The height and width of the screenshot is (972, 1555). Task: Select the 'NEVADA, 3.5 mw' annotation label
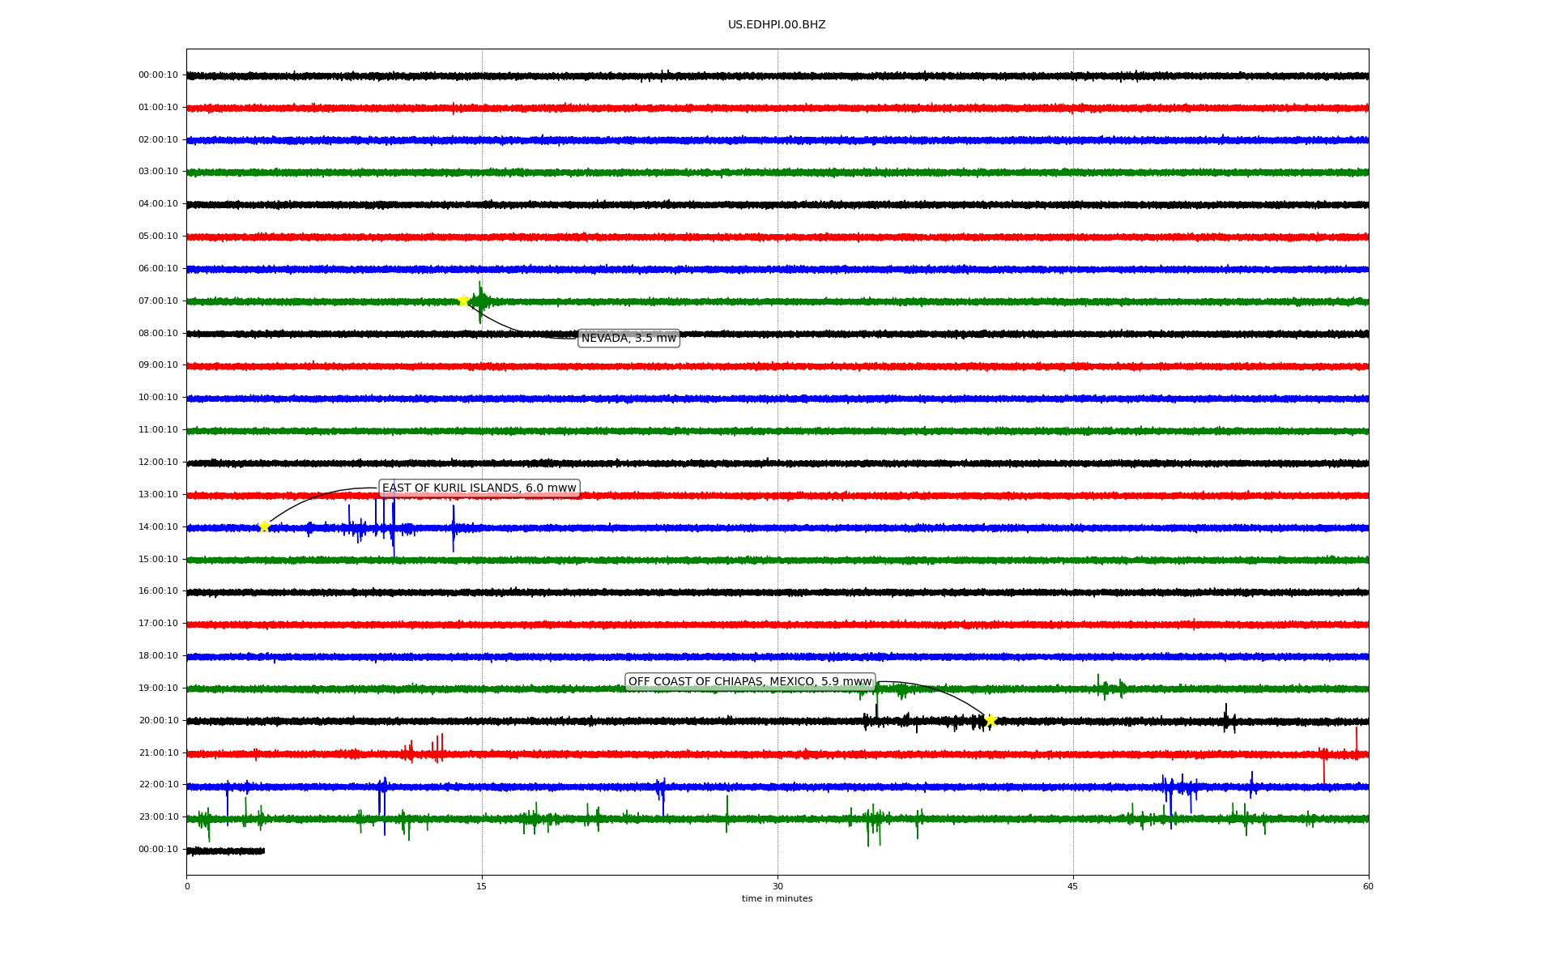(628, 338)
